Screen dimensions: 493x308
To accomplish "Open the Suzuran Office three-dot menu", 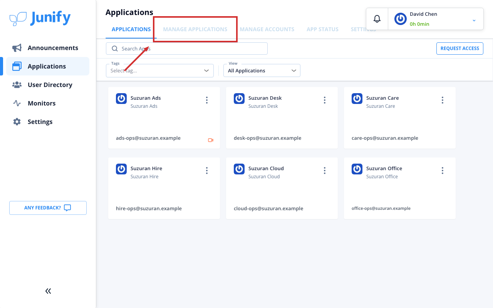I will 443,171.
